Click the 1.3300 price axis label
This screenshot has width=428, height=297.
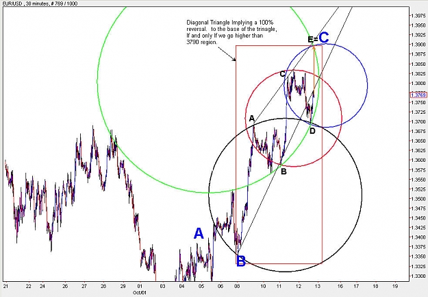[x=418, y=276]
